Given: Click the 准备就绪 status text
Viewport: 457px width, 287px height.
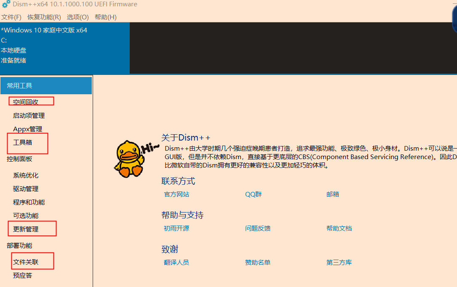Looking at the screenshot, I should [x=13, y=60].
